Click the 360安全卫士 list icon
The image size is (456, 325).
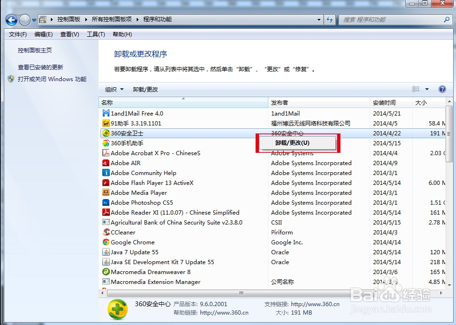106,133
